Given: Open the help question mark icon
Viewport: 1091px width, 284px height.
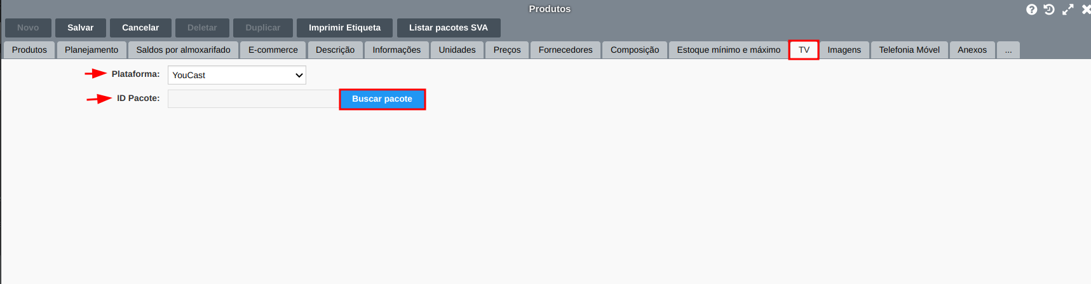Looking at the screenshot, I should (1032, 10).
